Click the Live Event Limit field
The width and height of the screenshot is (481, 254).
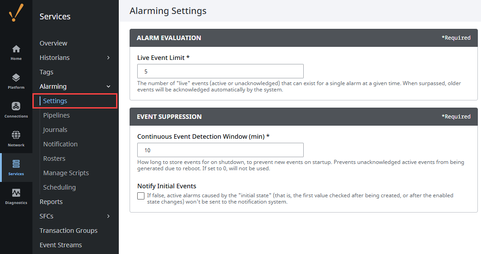(x=220, y=71)
